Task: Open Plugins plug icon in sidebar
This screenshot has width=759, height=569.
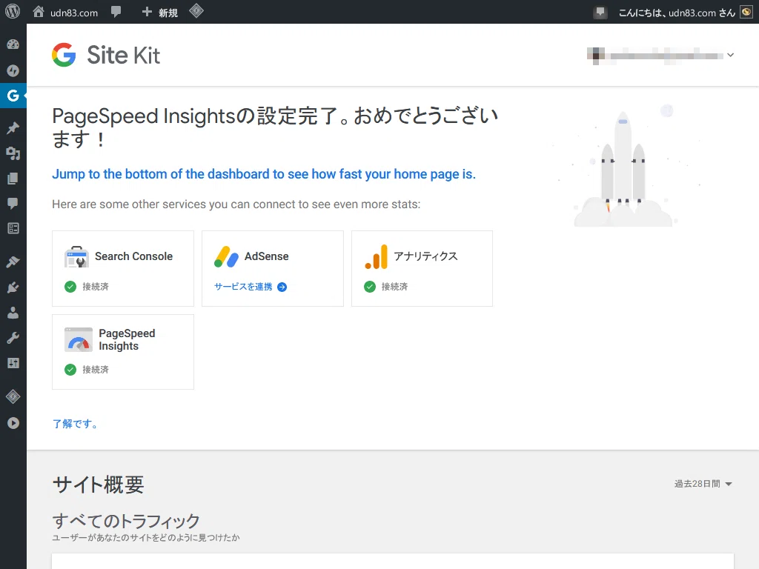Action: 13,287
